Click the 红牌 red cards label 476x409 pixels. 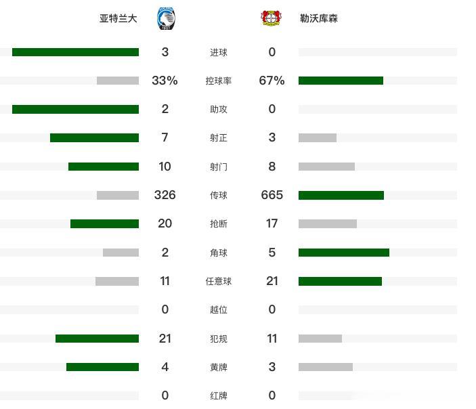[x=219, y=395]
